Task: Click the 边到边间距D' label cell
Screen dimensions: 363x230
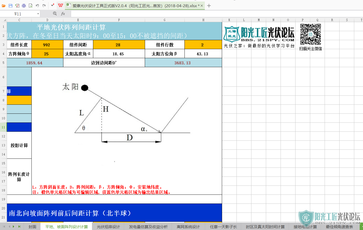Action: coord(104,63)
